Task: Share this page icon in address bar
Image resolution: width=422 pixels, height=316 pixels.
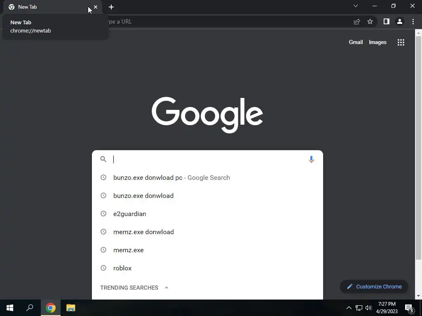Action: (x=357, y=21)
